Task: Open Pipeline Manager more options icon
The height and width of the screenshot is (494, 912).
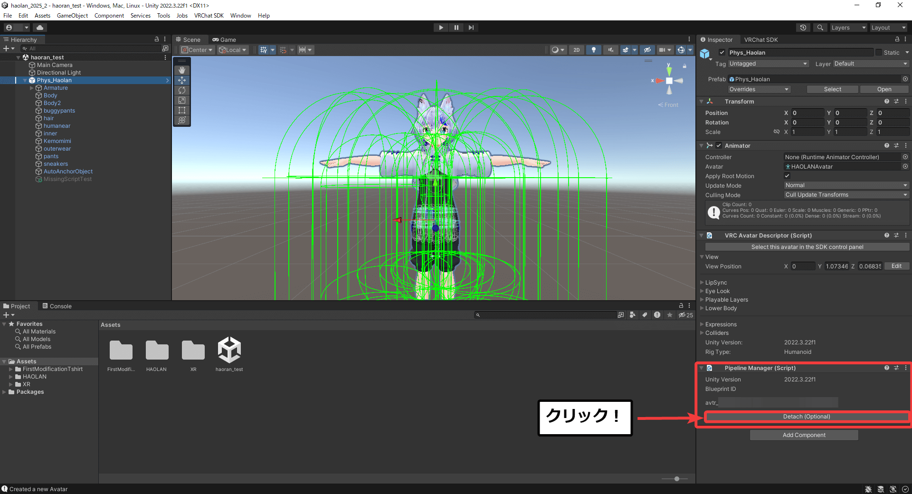Action: pyautogui.click(x=906, y=368)
